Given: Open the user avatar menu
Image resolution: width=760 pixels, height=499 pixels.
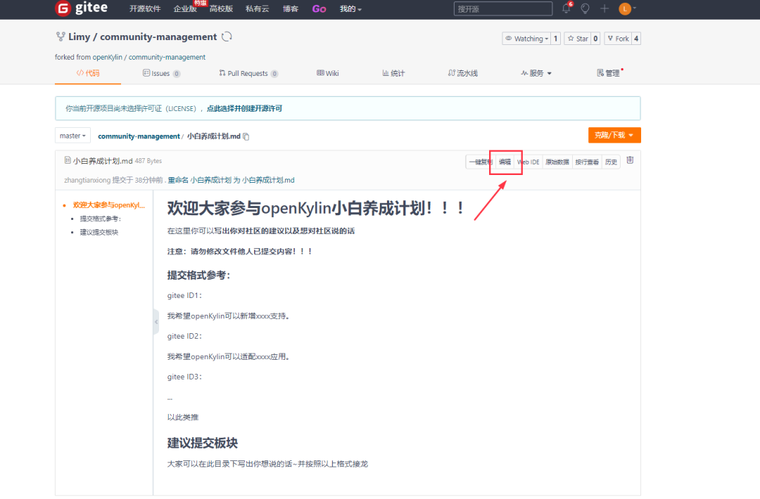Looking at the screenshot, I should coord(627,8).
